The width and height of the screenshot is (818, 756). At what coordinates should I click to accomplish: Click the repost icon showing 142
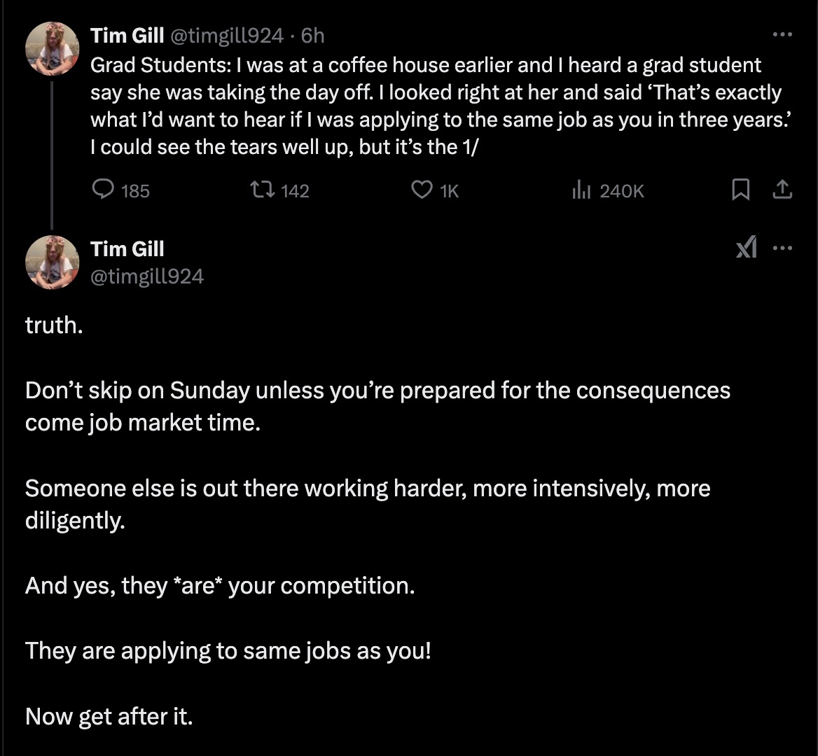[x=263, y=190]
